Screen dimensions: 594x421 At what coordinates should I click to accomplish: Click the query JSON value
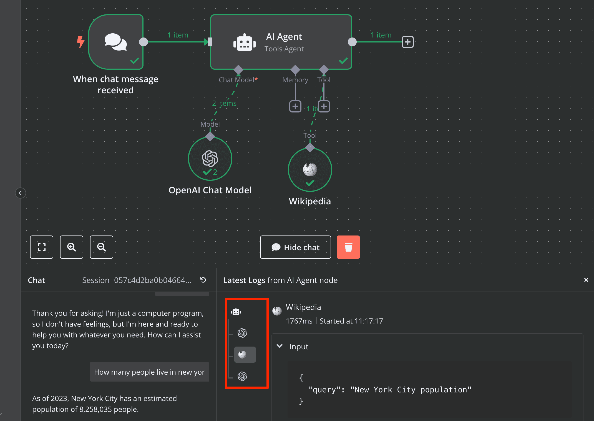point(411,390)
